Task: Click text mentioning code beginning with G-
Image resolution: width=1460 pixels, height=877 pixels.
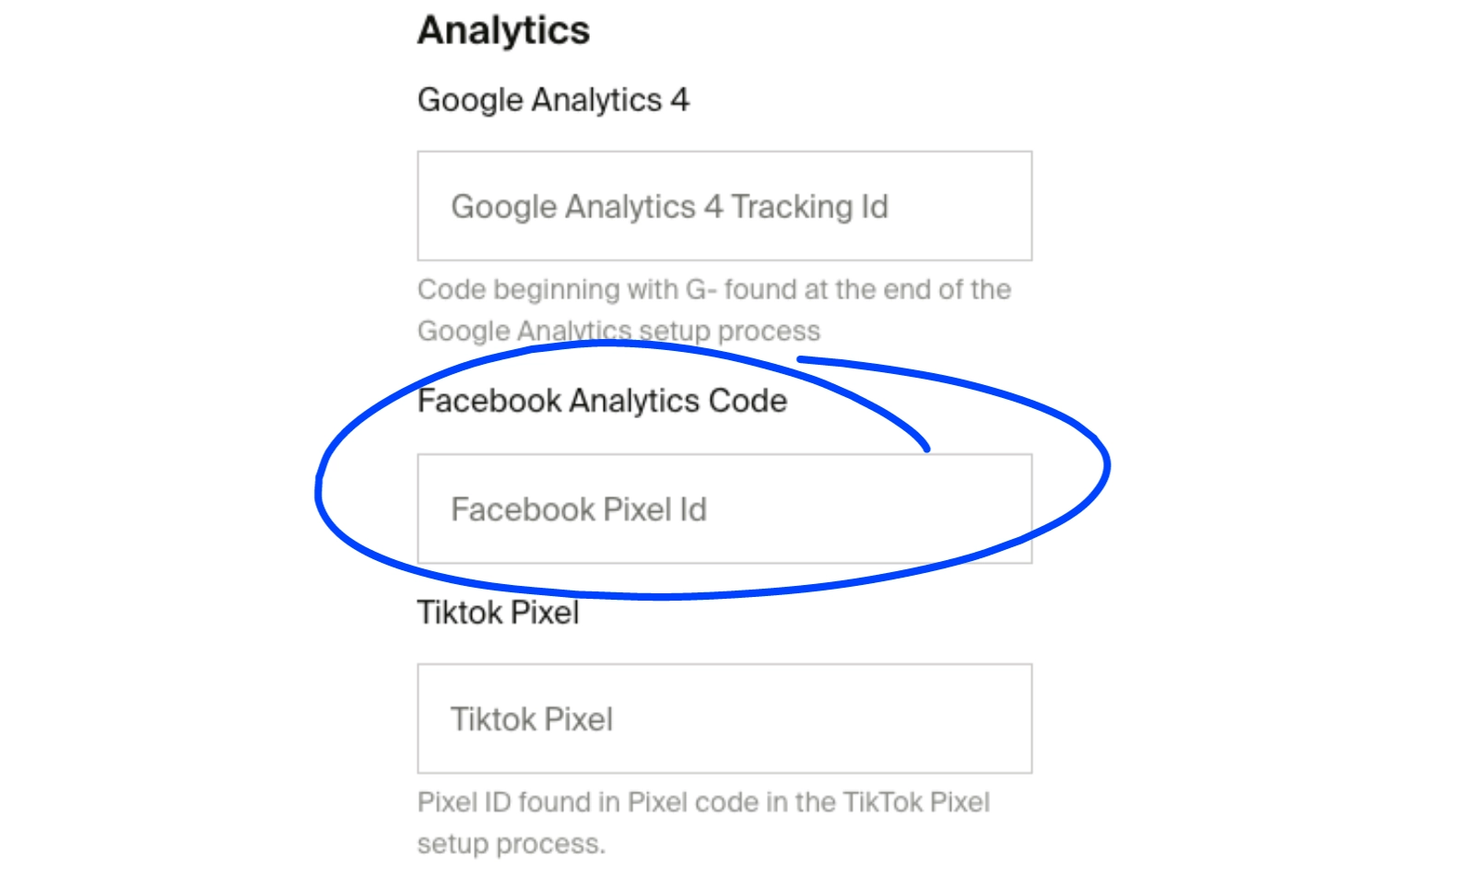Action: pos(714,288)
